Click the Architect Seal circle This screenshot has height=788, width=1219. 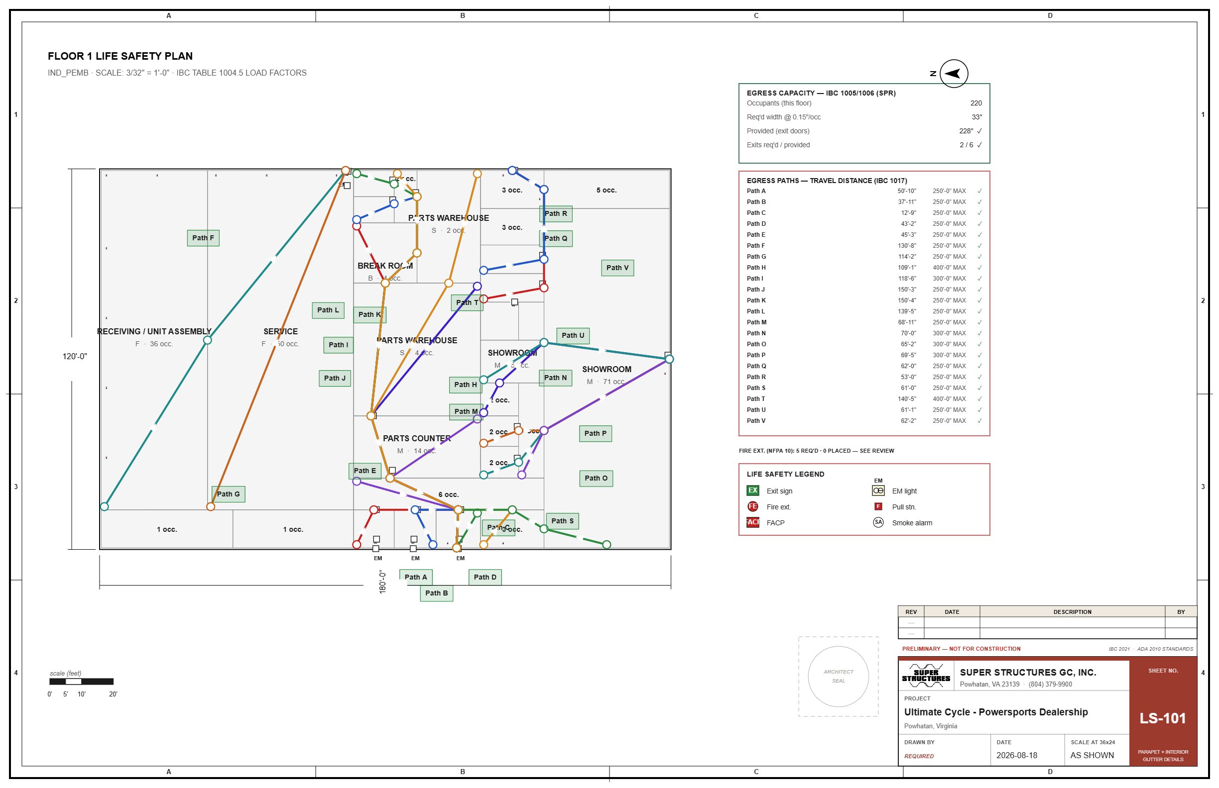point(838,677)
